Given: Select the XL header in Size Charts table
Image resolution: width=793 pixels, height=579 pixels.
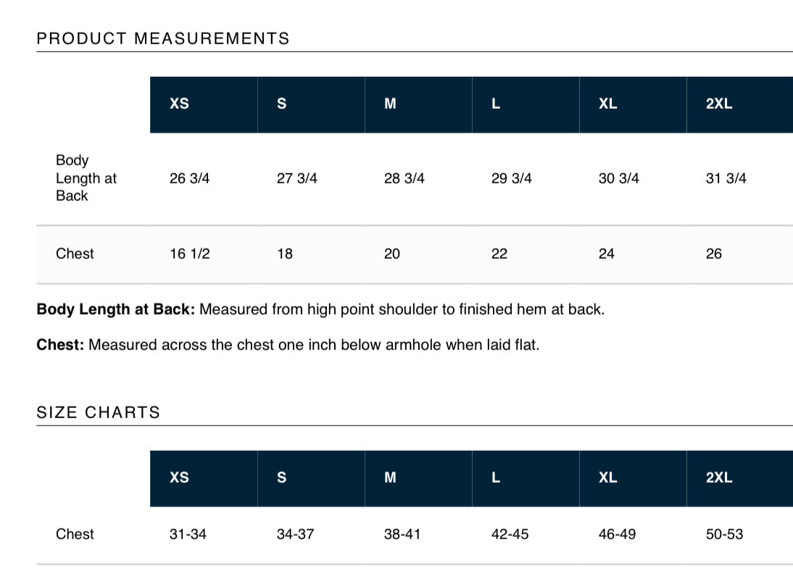Looking at the screenshot, I should 608,478.
